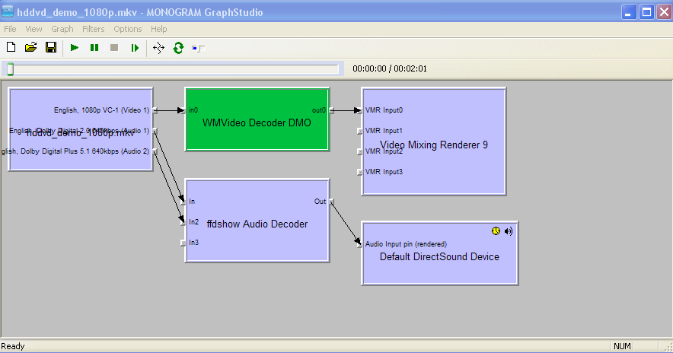Close the GraphStudio window
The width and height of the screenshot is (673, 353).
point(664,12)
